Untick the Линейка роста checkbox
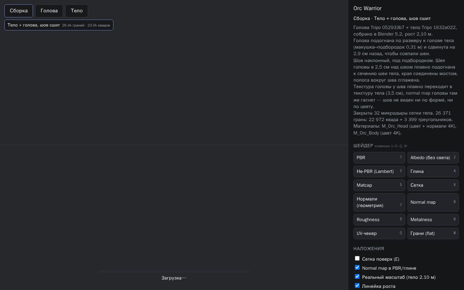The image size is (464, 290). click(357, 286)
